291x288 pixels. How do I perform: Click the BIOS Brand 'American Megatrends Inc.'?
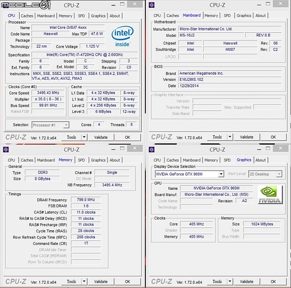pyautogui.click(x=230, y=73)
